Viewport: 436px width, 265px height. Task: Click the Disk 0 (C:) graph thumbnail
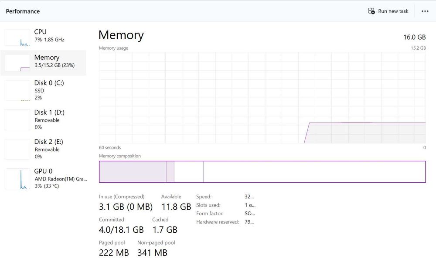17,90
